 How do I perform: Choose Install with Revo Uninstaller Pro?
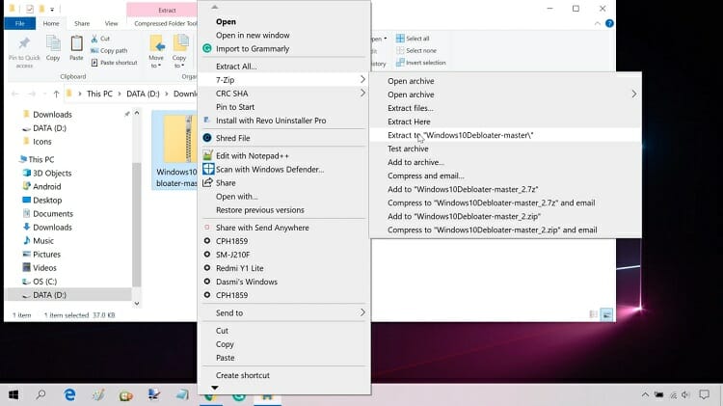[271, 121]
